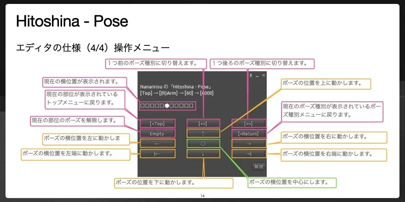Minimize the Hitoshina dialog
Image resolution: width=405 pixels, height=202 pixels.
(x=257, y=76)
